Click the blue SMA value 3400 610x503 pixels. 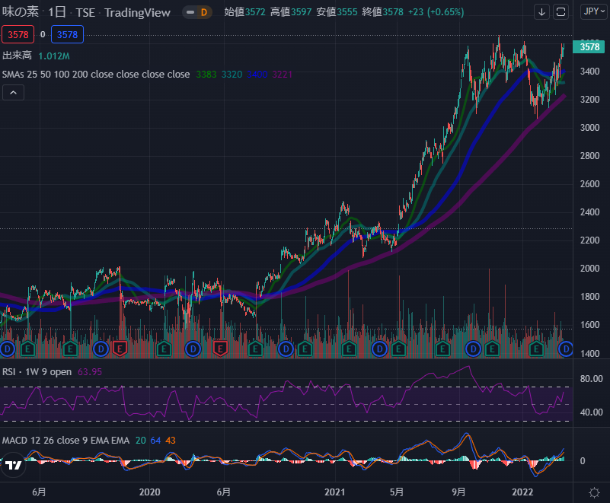[257, 75]
